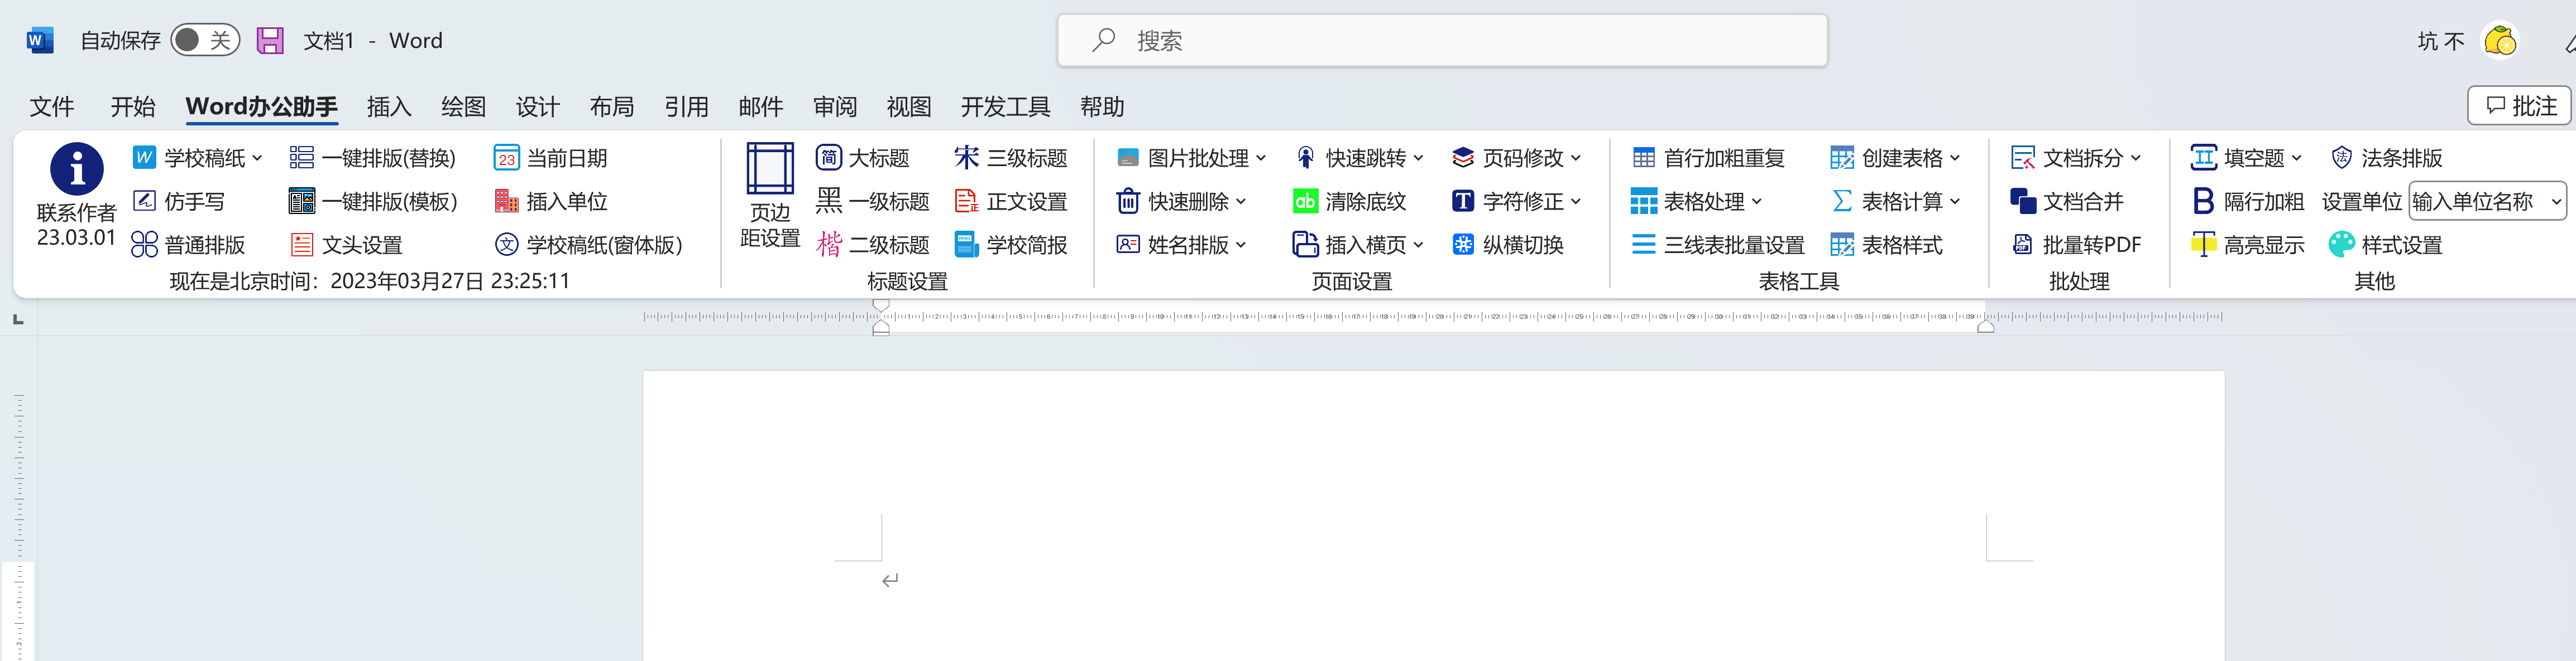Switch to the 绘图 tab
This screenshot has height=661, width=2576.
click(x=463, y=107)
